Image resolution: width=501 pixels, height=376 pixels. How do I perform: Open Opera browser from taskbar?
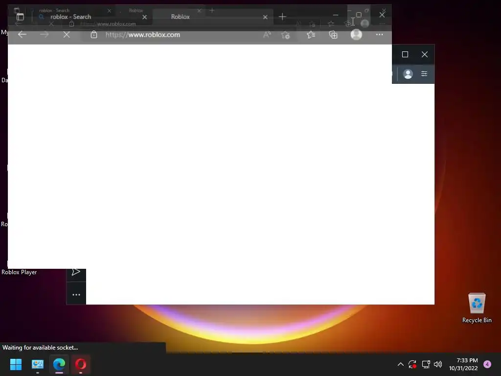click(x=81, y=364)
